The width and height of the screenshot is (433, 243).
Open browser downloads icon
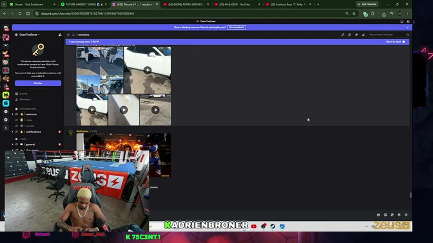(x=384, y=14)
